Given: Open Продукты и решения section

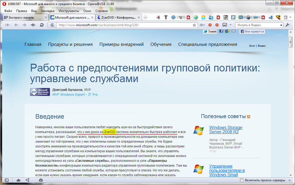Looking at the screenshot, I should [70, 44].
